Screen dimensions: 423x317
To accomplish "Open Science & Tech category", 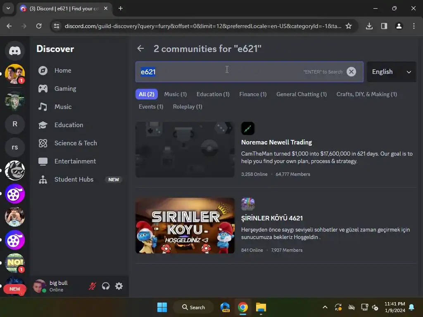I will pyautogui.click(x=79, y=143).
